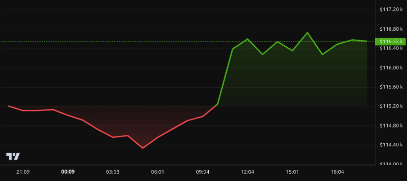Click the 03:03 time axis label

coord(113,172)
